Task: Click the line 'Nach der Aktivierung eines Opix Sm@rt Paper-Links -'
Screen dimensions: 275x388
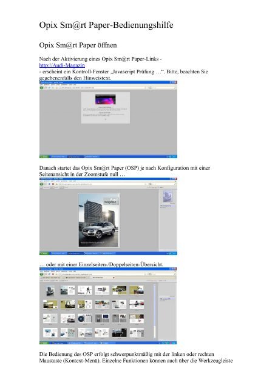Action: point(100,59)
